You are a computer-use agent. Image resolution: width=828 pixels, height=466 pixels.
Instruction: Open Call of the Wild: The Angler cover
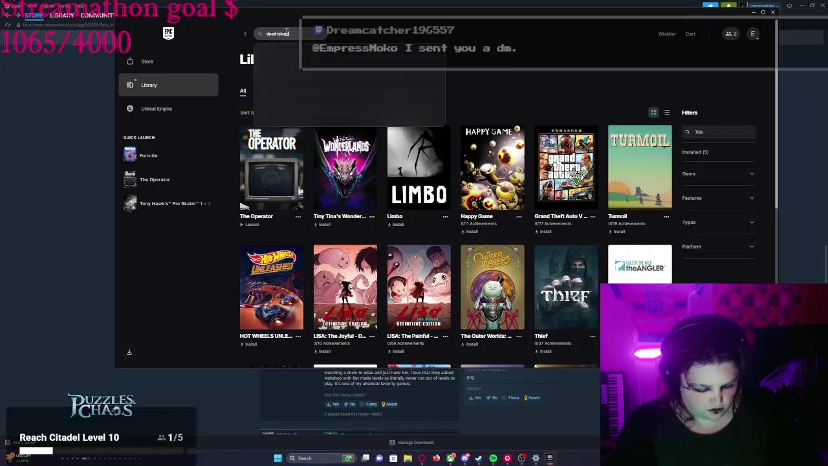(x=640, y=264)
